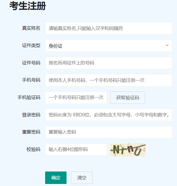Focus the 登录密码 password field

pos(108,115)
